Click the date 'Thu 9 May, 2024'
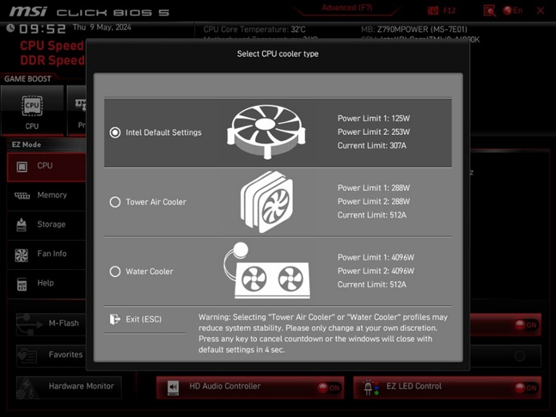The width and height of the screenshot is (556, 417). click(x=102, y=27)
